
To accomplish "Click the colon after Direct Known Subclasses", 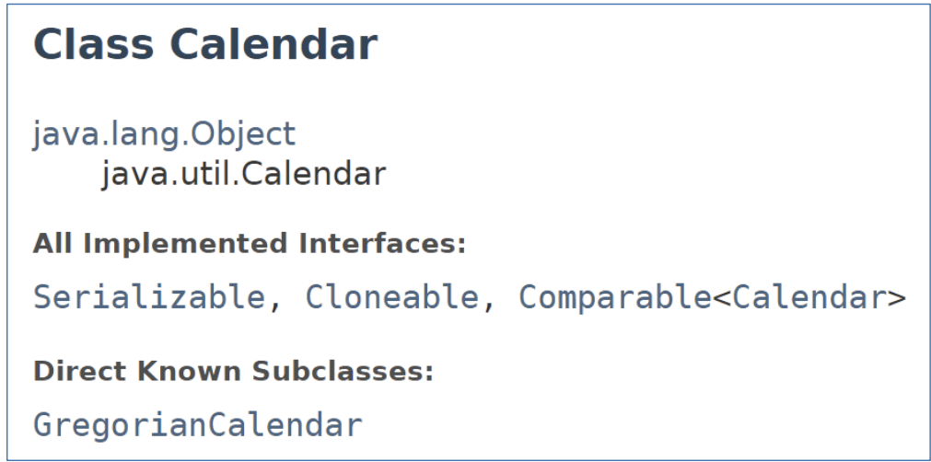I will click(x=428, y=374).
